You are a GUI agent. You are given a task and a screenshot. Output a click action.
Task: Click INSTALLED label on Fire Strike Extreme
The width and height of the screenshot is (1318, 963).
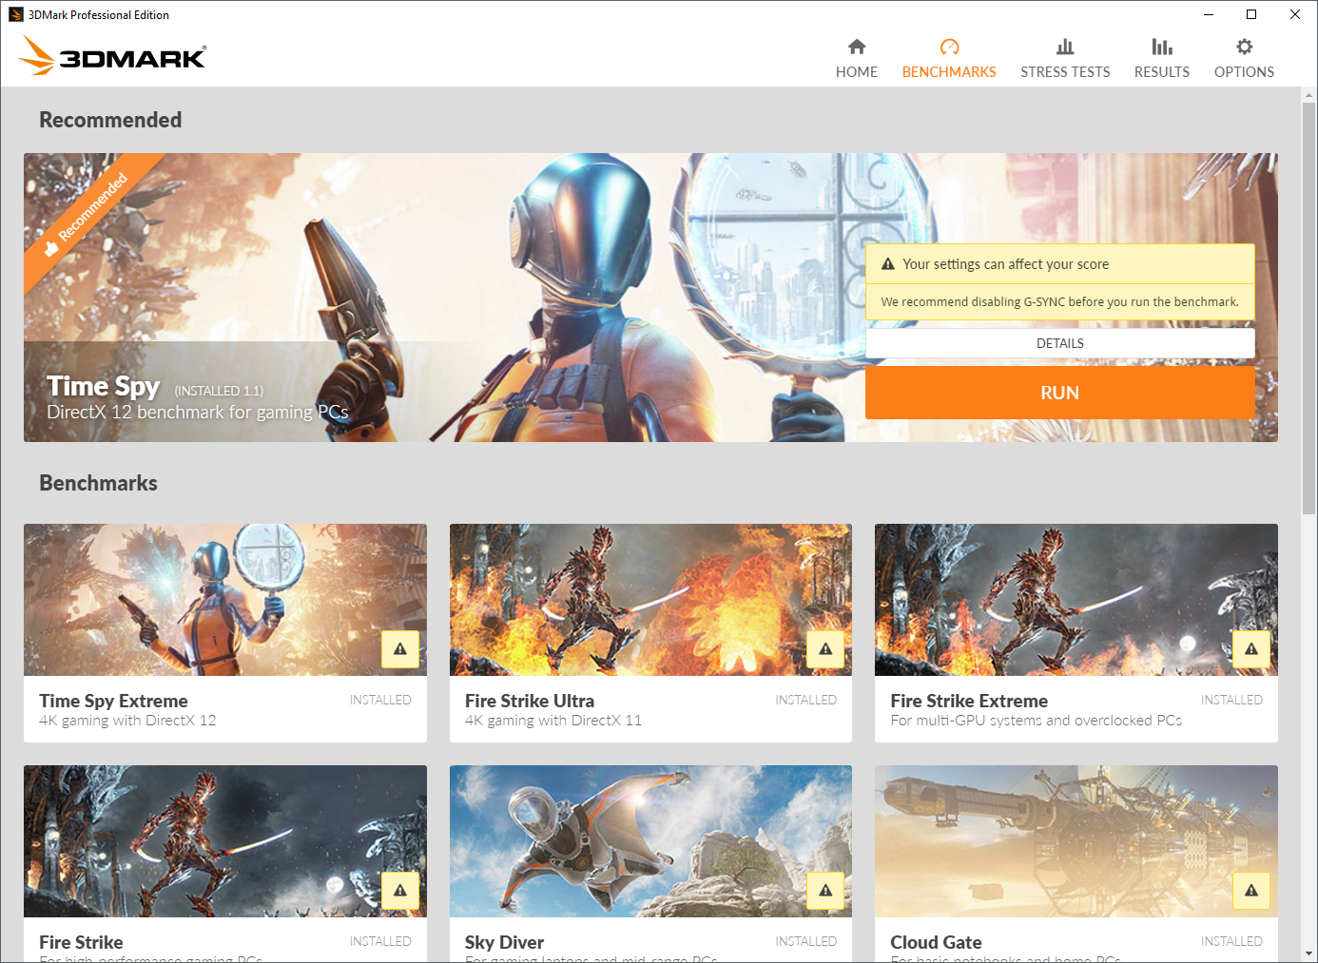point(1231,700)
